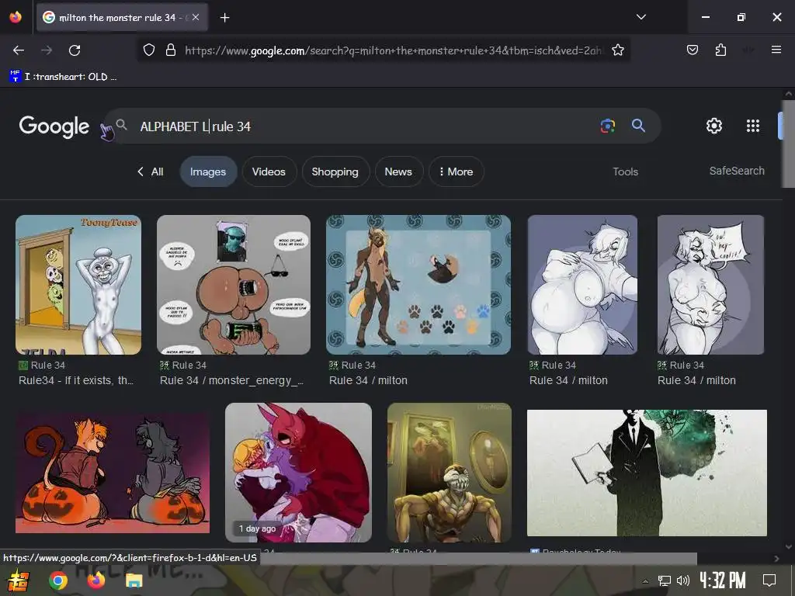Open 'Rule 34 / monster_energy_...' result title

[x=231, y=380]
